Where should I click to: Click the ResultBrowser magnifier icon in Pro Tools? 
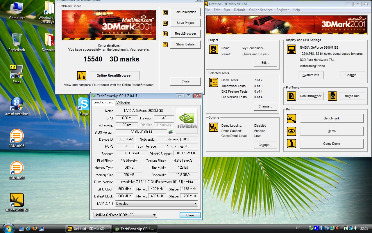pyautogui.click(x=291, y=96)
